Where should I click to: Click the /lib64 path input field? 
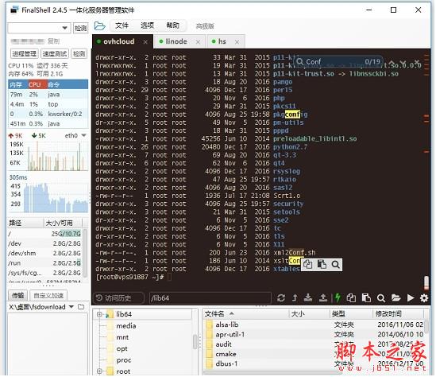(x=210, y=298)
